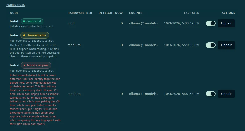Image resolution: width=245 pixels, height=131 pixels.
Task: Click the ACTIONS column header
Action: (228, 13)
